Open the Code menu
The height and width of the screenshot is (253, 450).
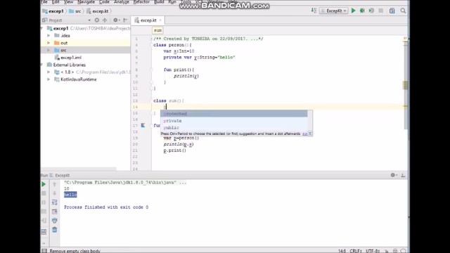[x=104, y=2]
